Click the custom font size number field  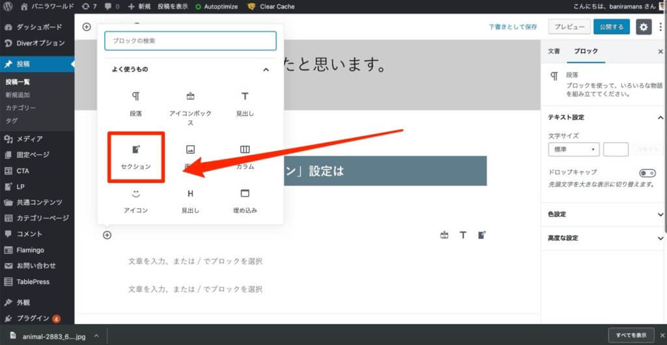(x=616, y=150)
